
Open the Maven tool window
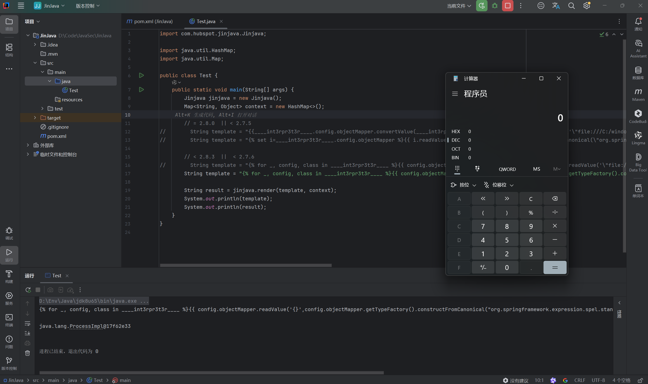(638, 94)
